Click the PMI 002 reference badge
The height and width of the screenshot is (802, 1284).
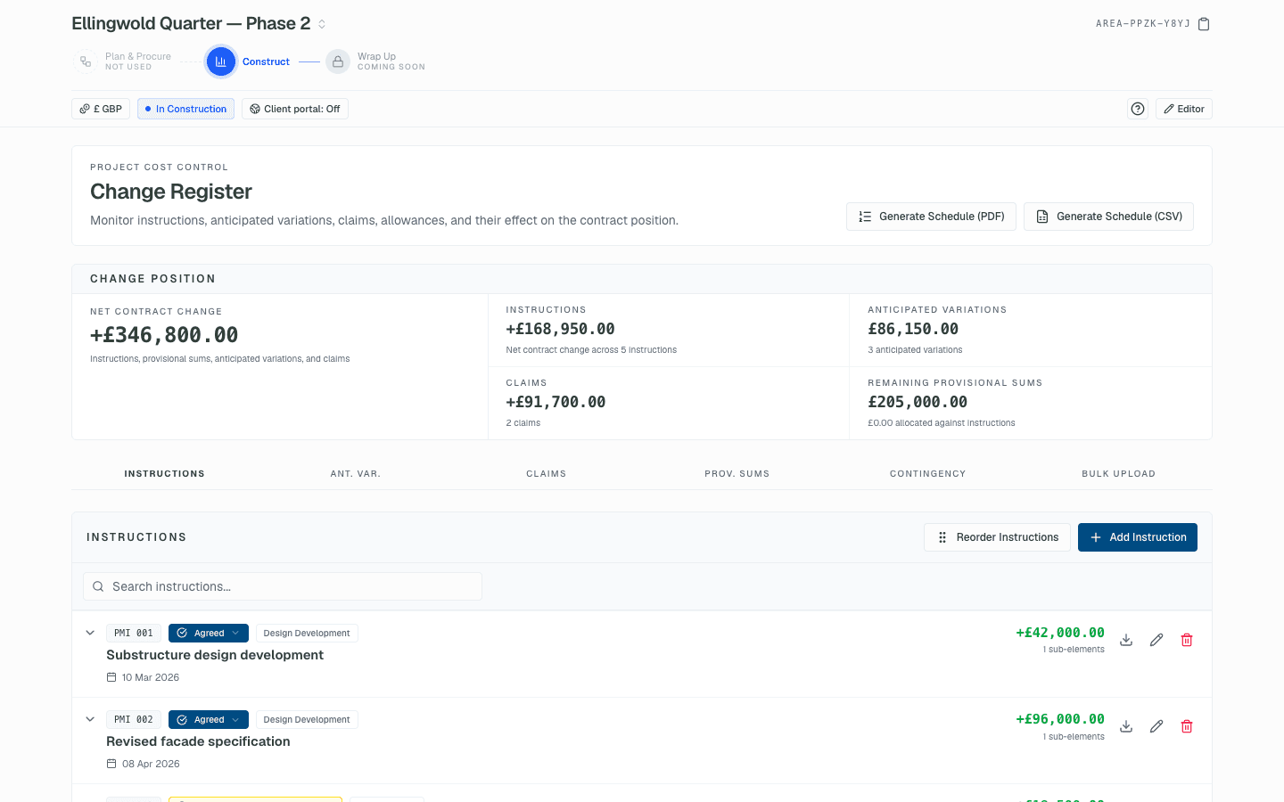(x=134, y=719)
